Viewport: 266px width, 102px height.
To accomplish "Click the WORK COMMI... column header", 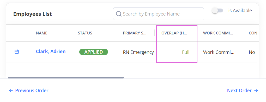I will pyautogui.click(x=218, y=33).
